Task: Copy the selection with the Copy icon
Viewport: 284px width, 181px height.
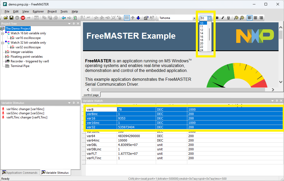Action: pos(44,18)
